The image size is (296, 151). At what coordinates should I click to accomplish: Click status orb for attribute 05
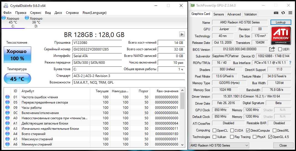7,102
